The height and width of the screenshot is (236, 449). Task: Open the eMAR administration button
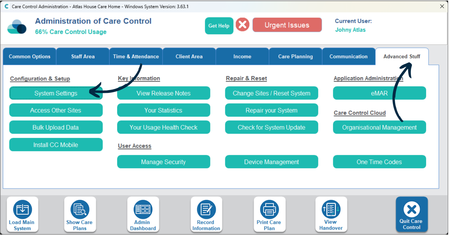pyautogui.click(x=379, y=93)
